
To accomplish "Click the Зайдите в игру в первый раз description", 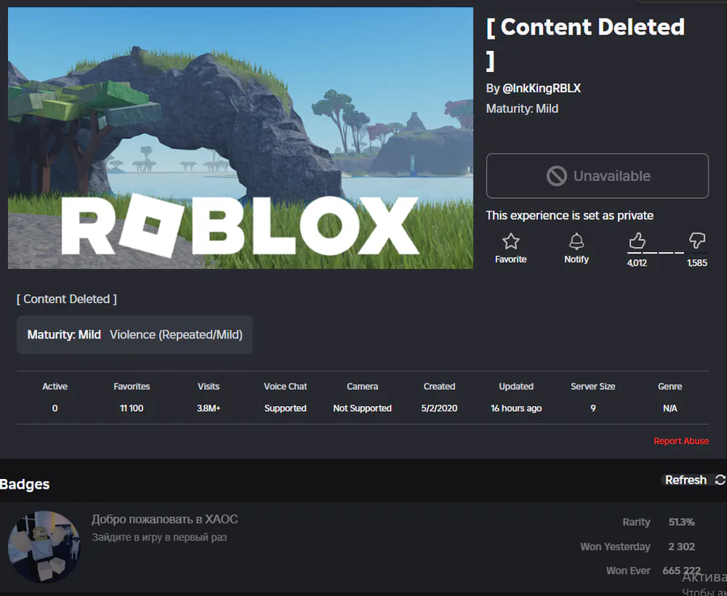I will [159, 538].
